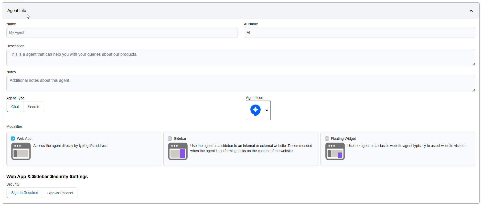Choose Sign-In Optional security option
482x207 pixels.
60,193
